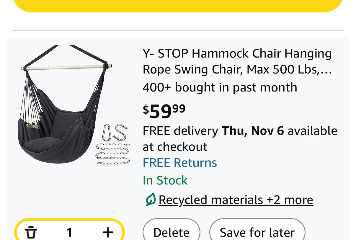This screenshot has width=356, height=240.
Task: Click the metal carabiner hooks in product photo
Action: pos(115,132)
